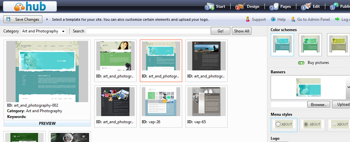Click the template Search input field

(148, 31)
